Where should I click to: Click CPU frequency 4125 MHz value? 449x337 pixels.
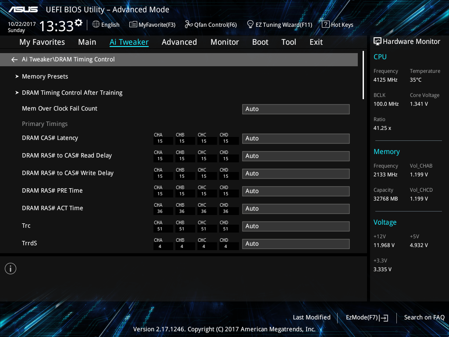[385, 80]
